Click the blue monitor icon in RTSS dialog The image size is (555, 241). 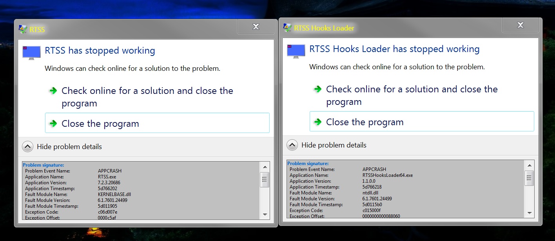pos(32,53)
